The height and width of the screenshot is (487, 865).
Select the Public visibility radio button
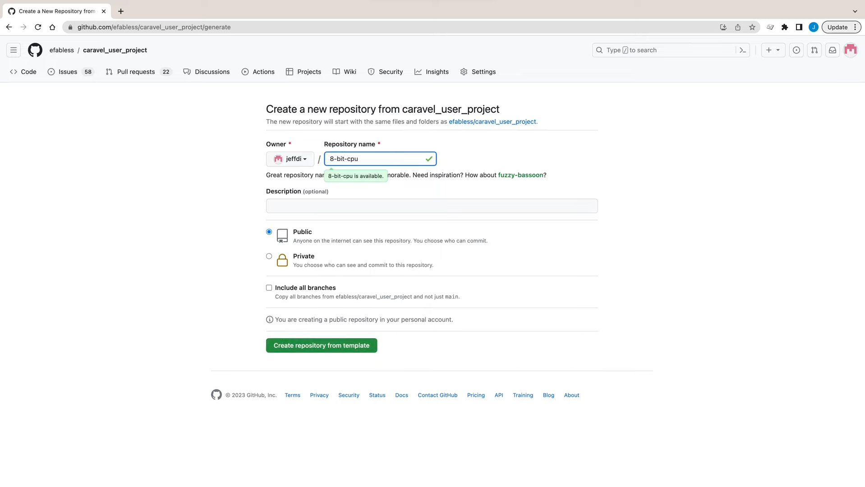tap(269, 232)
